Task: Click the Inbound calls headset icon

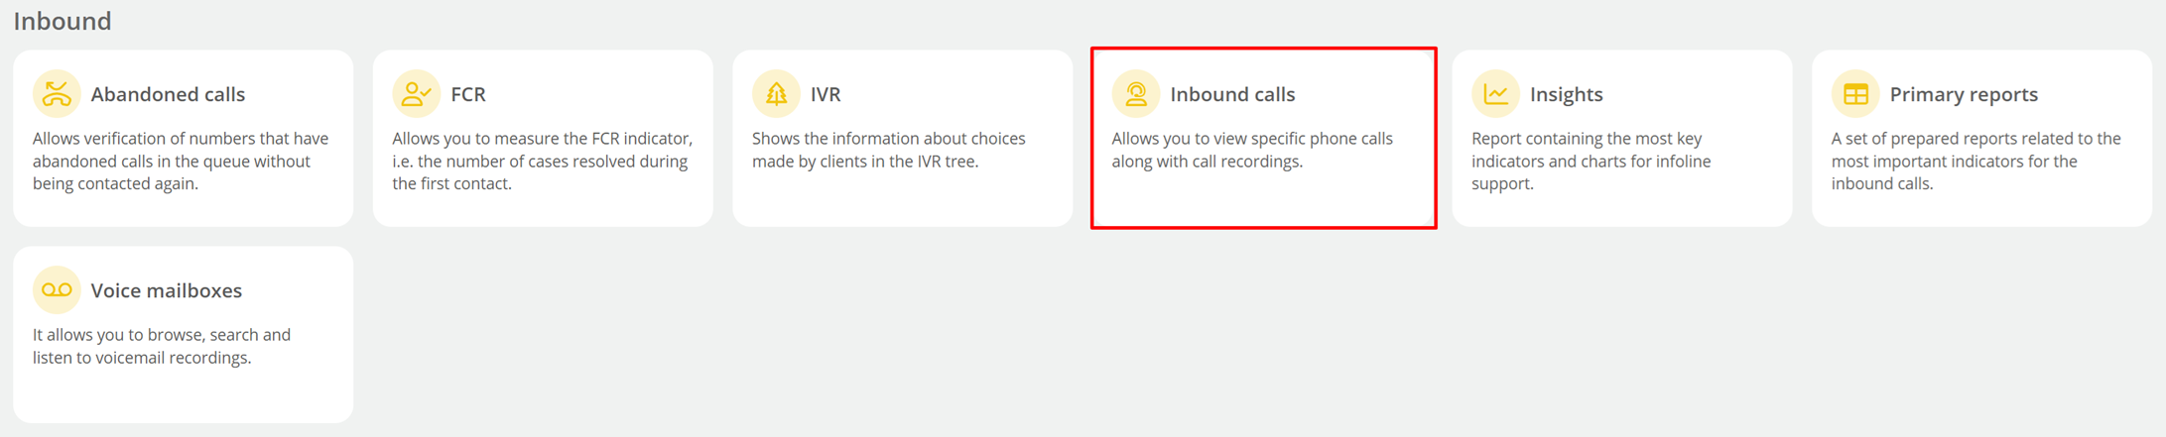Action: pos(1136,94)
